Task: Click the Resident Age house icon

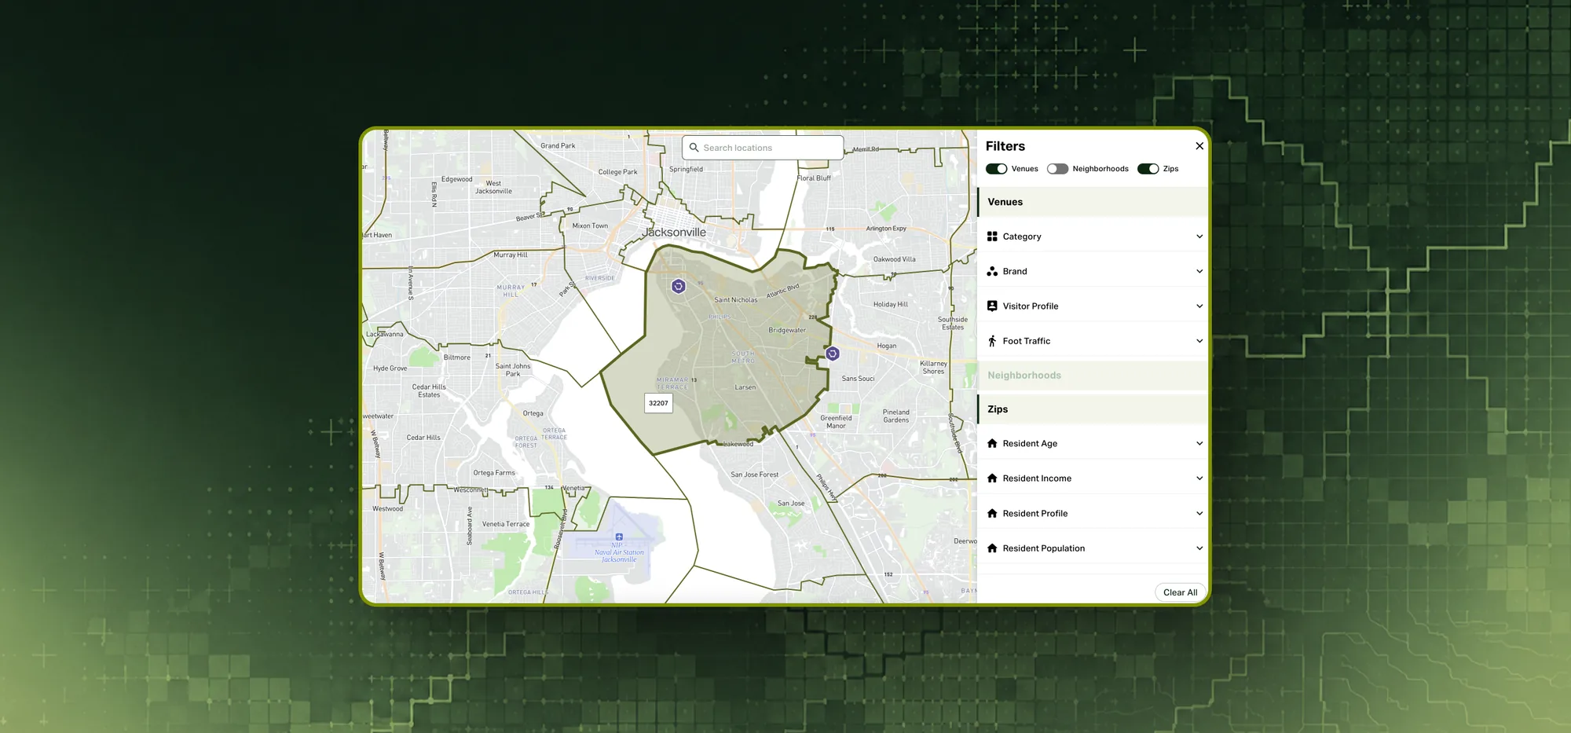Action: tap(992, 443)
